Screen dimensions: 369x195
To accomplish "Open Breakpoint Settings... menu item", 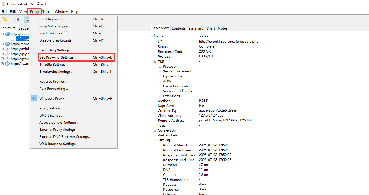I will [73, 72].
